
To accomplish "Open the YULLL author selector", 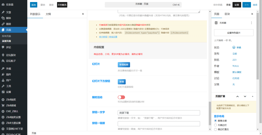I will coord(236,66).
